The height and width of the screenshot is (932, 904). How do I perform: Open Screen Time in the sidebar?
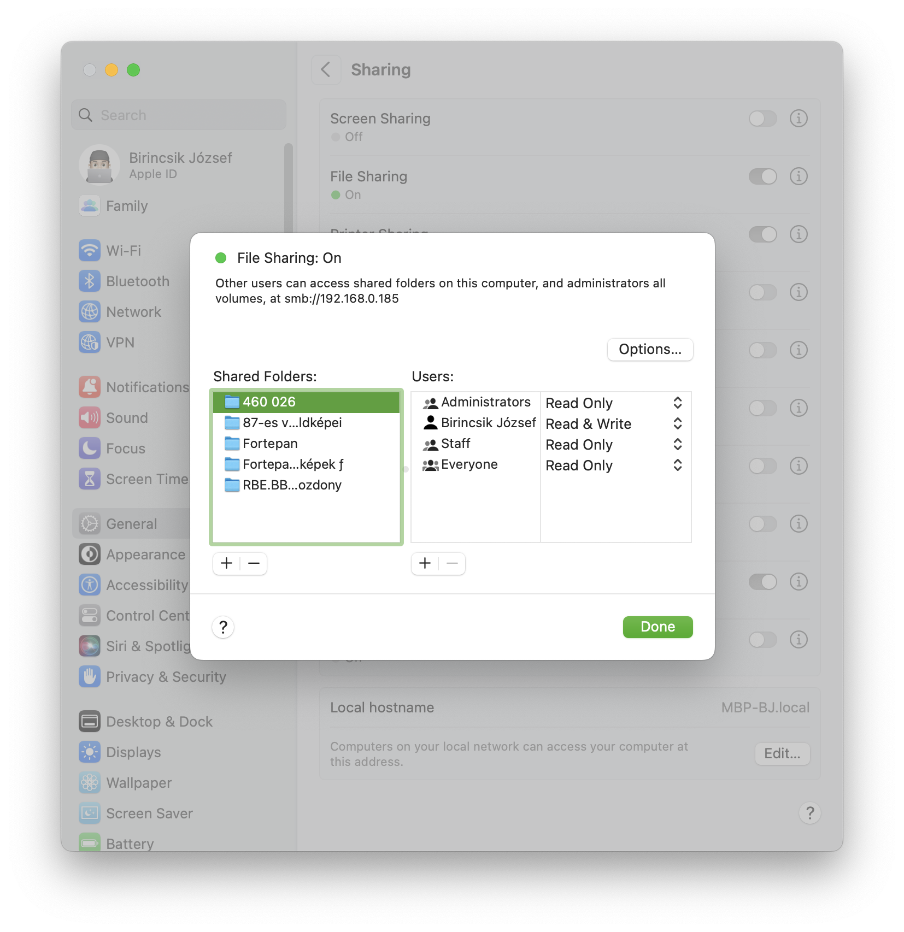(x=134, y=479)
